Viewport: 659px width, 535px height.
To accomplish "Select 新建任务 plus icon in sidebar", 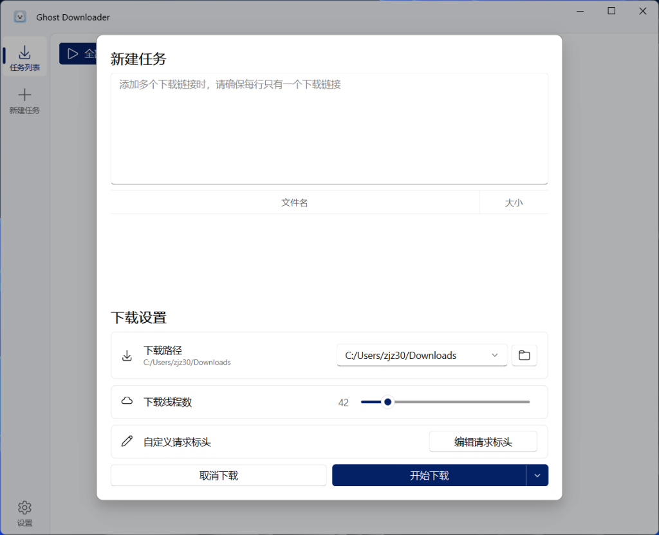I will click(x=24, y=96).
